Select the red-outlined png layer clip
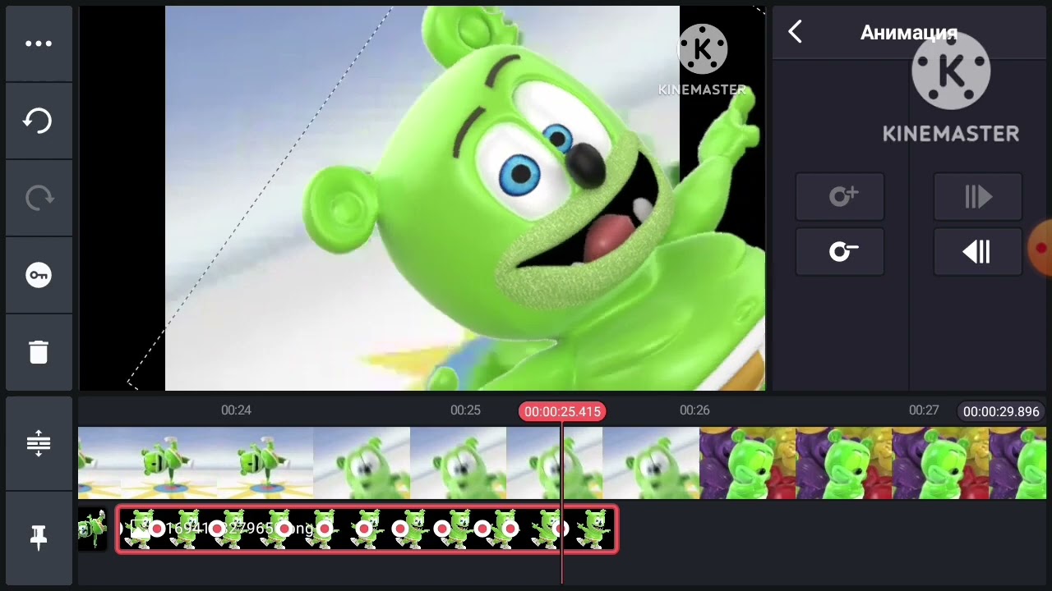Viewport: 1052px width, 591px height. point(367,529)
